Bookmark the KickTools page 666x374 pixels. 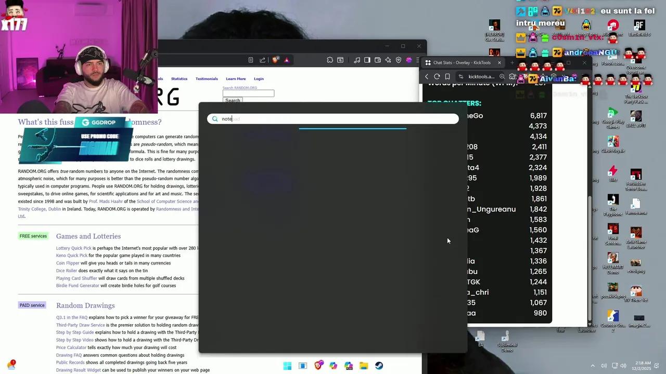click(447, 77)
